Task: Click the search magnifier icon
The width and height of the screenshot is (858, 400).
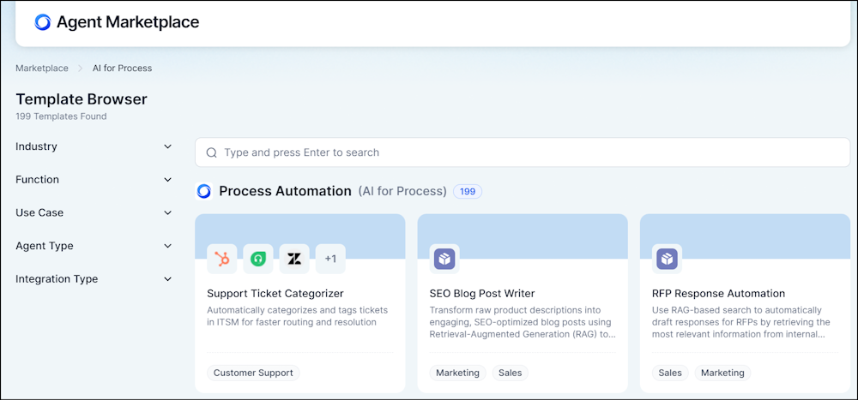Action: pos(211,152)
